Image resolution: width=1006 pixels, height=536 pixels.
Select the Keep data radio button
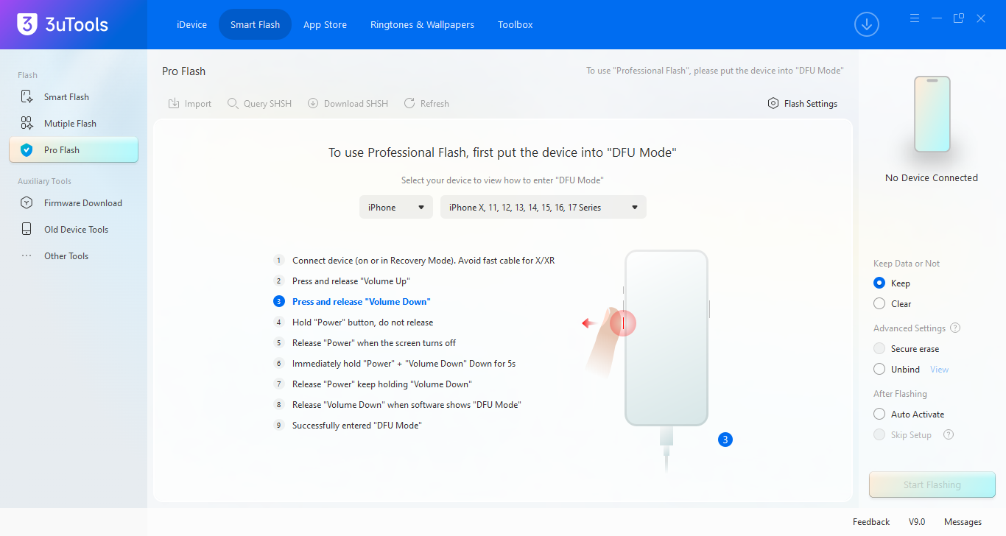[x=879, y=283]
